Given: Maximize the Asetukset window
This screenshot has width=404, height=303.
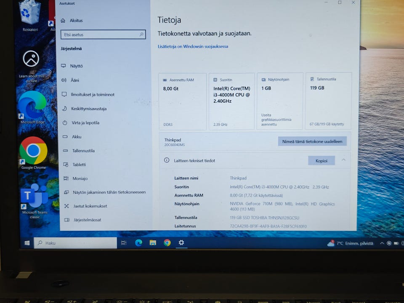Looking at the screenshot, I should [340, 3].
